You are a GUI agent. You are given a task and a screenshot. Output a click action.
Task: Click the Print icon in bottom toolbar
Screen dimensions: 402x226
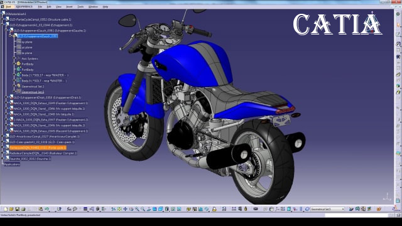click(x=23, y=209)
